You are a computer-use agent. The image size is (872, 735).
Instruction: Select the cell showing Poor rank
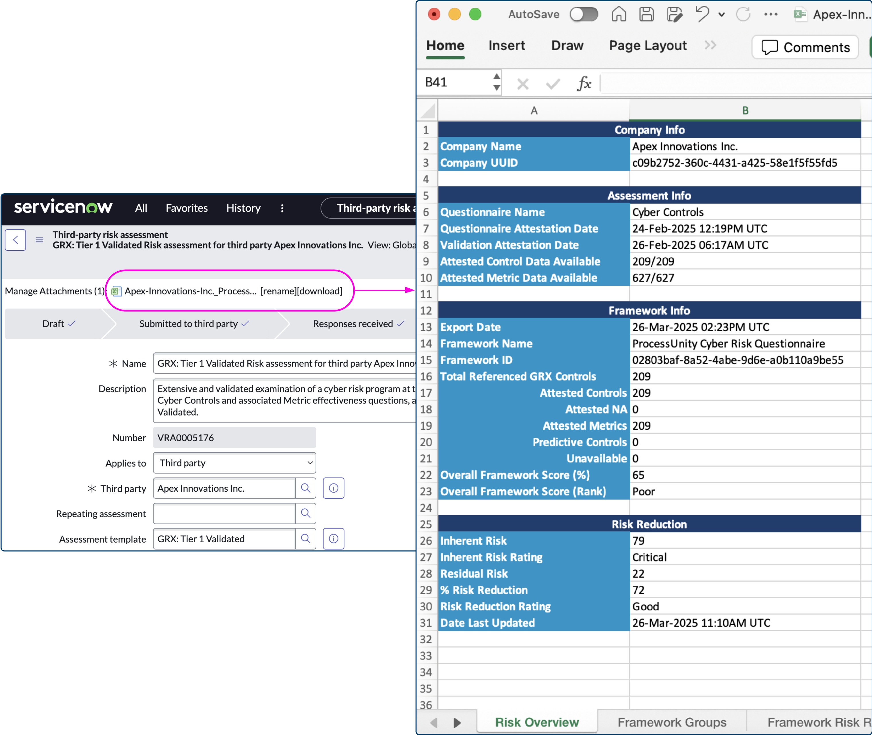pos(745,491)
